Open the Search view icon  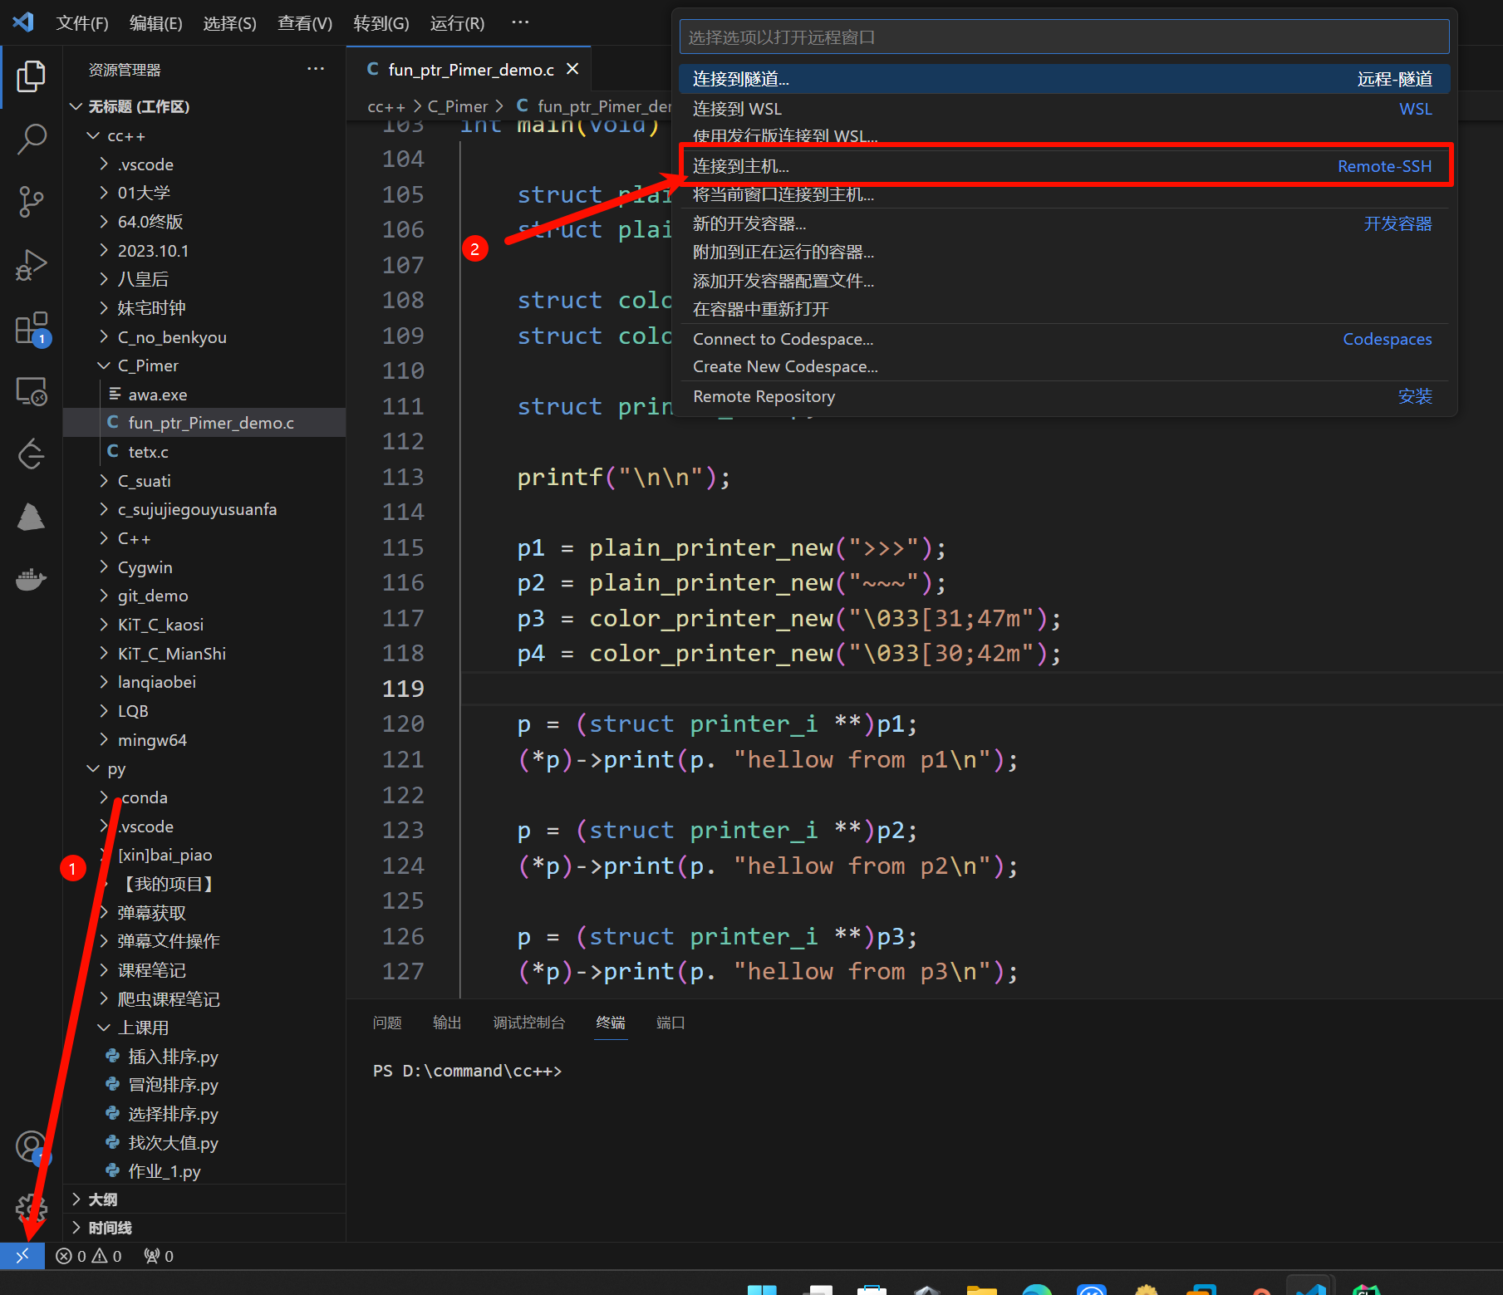(x=31, y=139)
